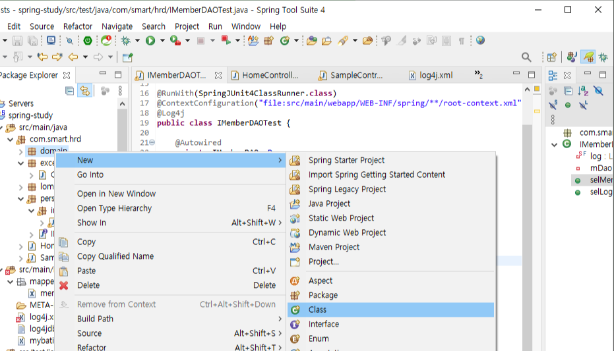Close the IMemberDAOT... editor tab
Viewport: 614px width, 351px height.
pyautogui.click(x=218, y=75)
